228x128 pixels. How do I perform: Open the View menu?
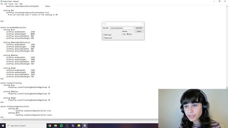click(x=16, y=4)
